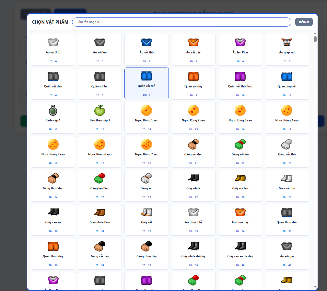Select the white Giầy vải thô boots

point(287,178)
